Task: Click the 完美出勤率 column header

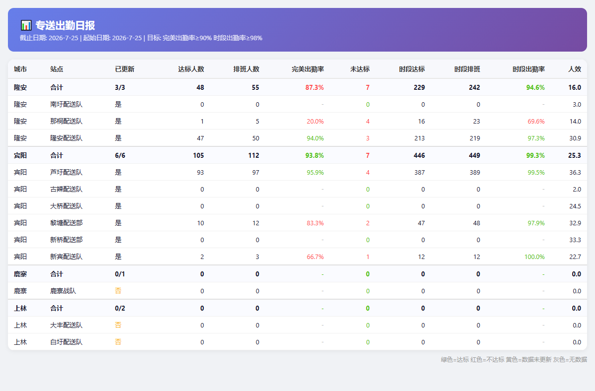Action: coord(308,69)
